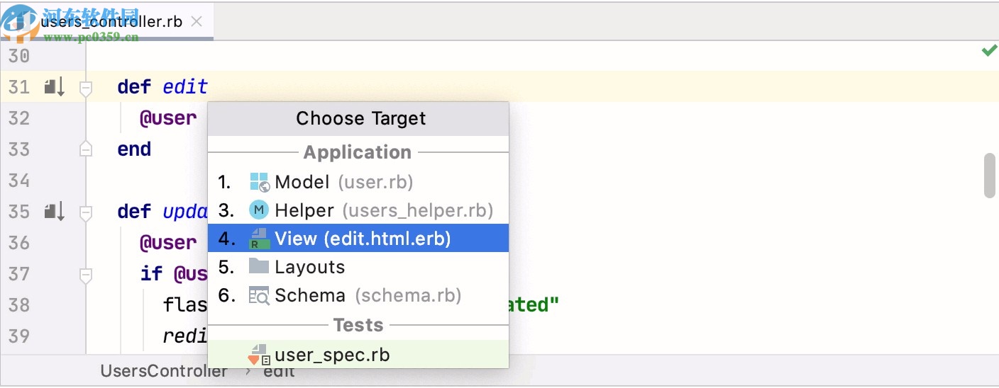Open user_spec.rb under Tests

coord(332,355)
